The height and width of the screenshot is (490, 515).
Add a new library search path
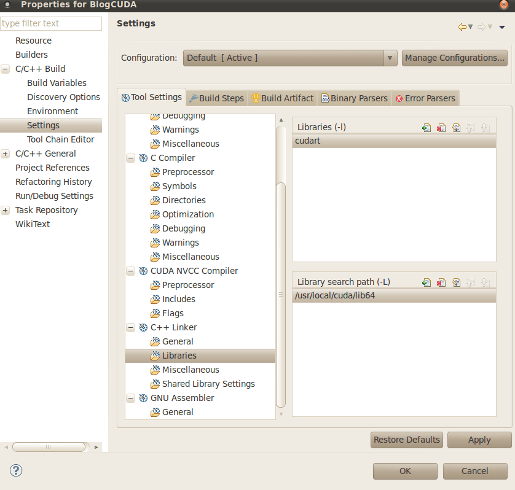(x=426, y=282)
